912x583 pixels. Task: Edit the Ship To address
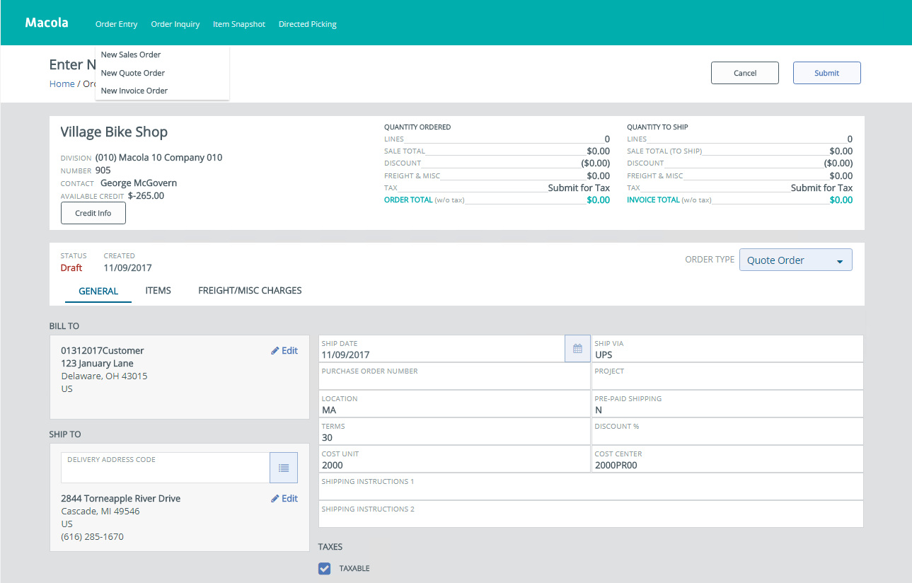coord(284,498)
